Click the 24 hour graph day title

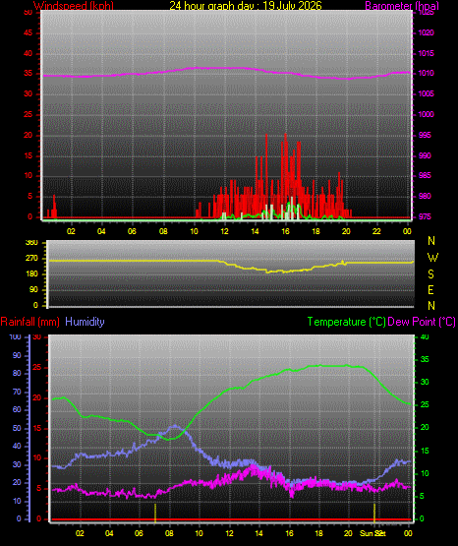pos(246,6)
